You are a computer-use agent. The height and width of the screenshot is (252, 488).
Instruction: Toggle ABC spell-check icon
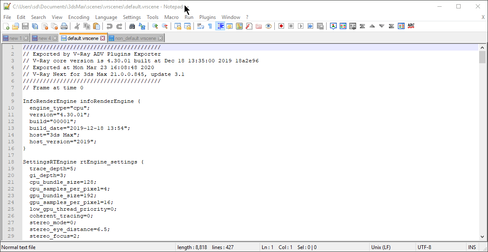click(x=411, y=26)
